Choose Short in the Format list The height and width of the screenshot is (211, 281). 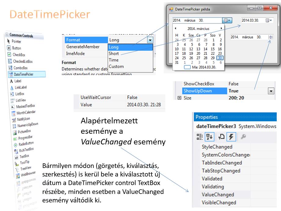click(130, 53)
